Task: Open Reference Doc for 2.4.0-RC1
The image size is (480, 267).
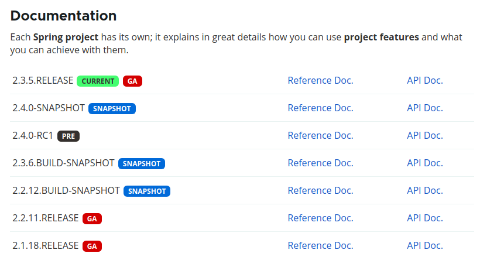Action: click(x=321, y=136)
